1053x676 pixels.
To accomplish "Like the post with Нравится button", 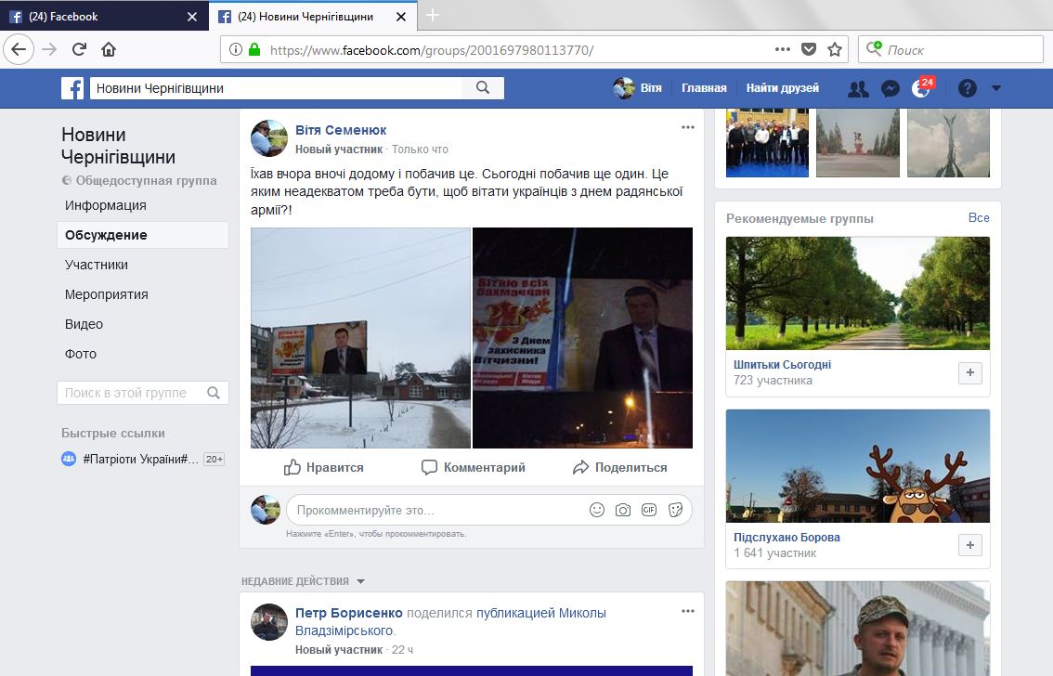I will coord(324,467).
